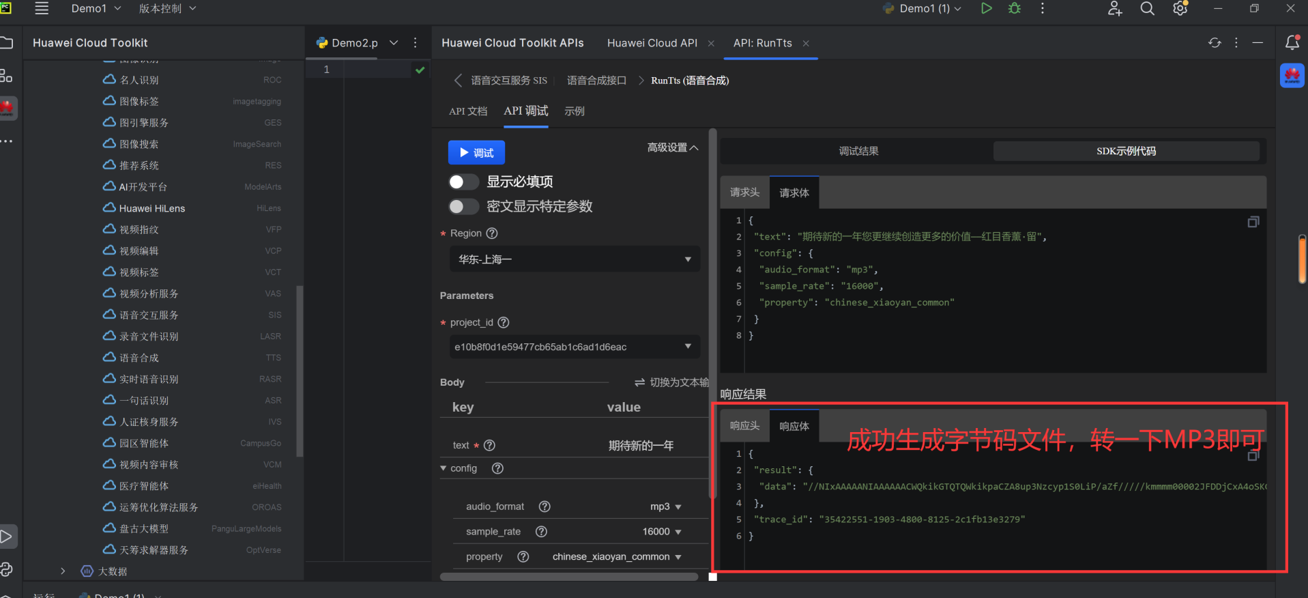The height and width of the screenshot is (598, 1308).
Task: Refresh the Huawei Cloud API panel
Action: pos(1215,42)
